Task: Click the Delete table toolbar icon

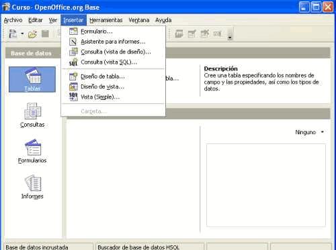Action: [x=204, y=34]
